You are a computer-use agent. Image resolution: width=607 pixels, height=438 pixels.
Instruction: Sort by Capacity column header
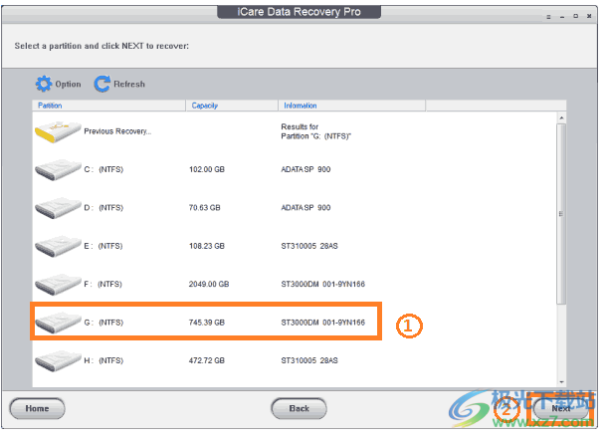[232, 106]
